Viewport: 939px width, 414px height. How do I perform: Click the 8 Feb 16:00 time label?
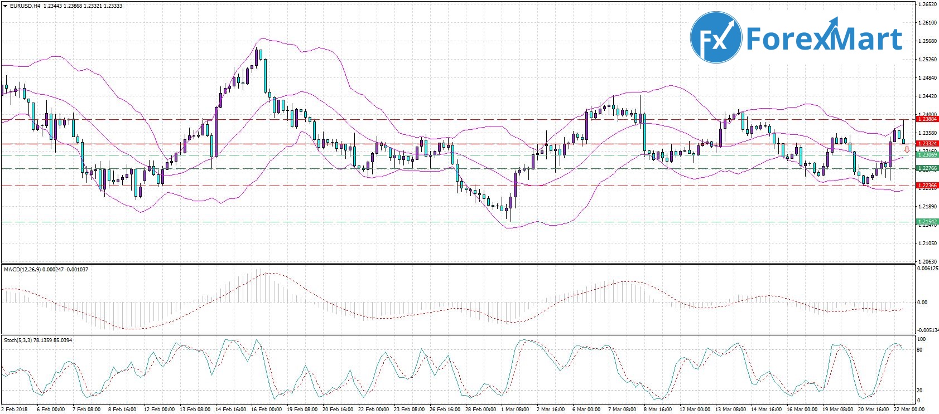[122, 410]
